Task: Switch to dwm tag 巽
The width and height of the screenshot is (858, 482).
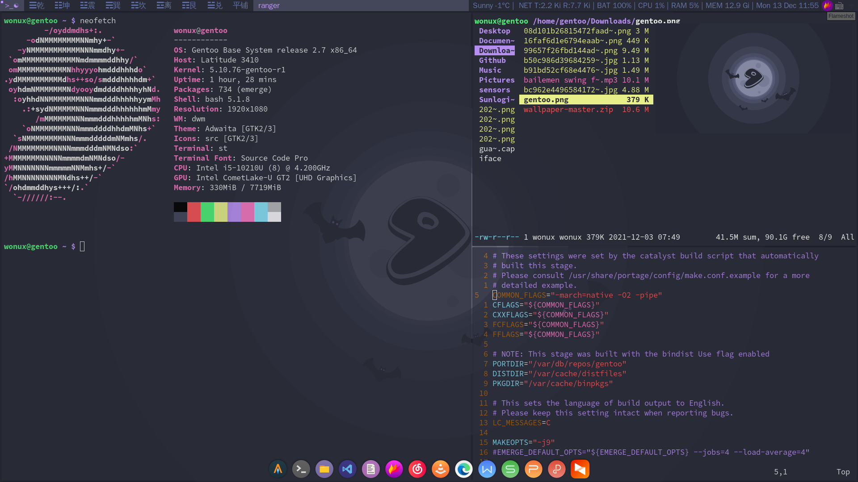Action: (x=113, y=5)
